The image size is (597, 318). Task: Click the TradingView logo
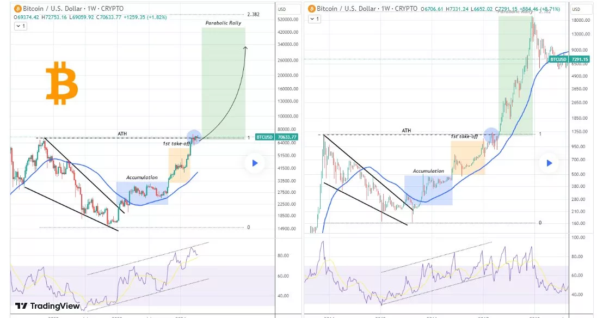point(47,306)
